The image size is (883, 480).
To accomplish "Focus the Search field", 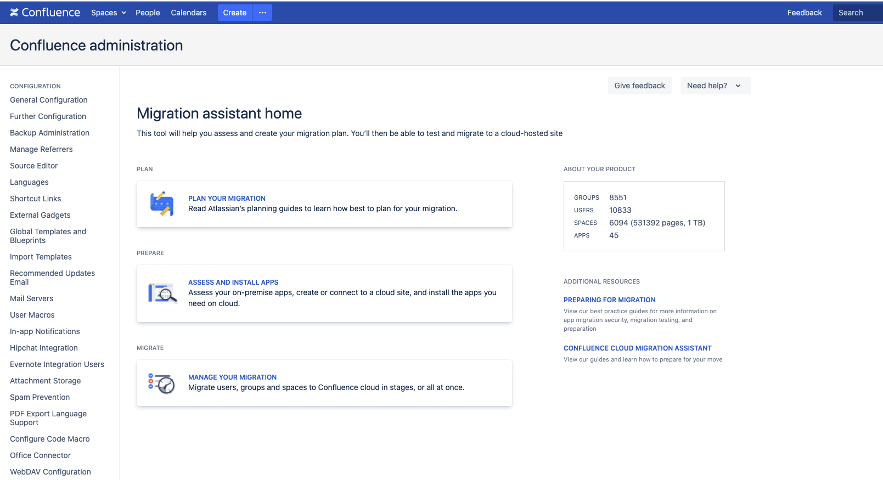I will [858, 13].
